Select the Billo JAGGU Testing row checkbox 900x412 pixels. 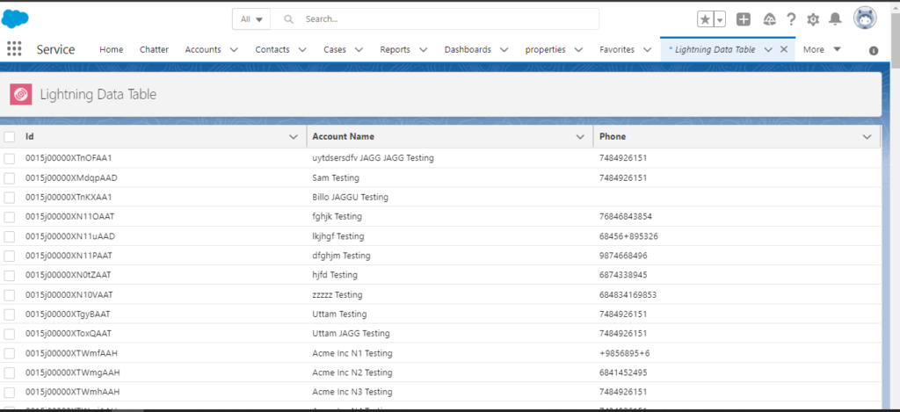coord(9,198)
